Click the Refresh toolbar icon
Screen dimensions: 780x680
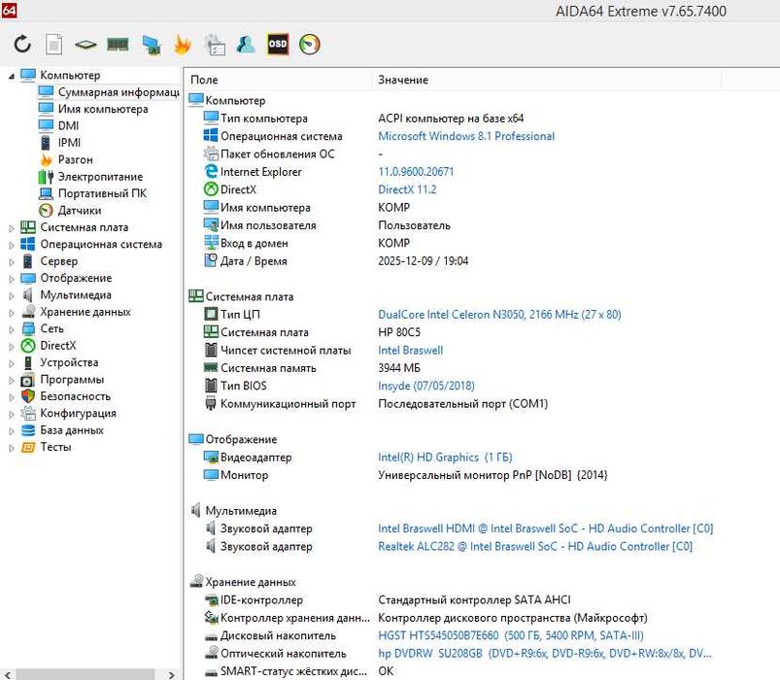[x=22, y=45]
